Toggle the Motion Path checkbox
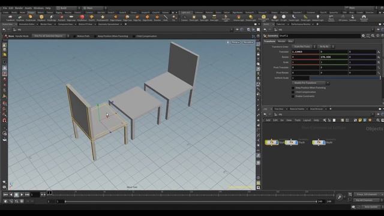This screenshot has height=216, width=384. click(74, 36)
